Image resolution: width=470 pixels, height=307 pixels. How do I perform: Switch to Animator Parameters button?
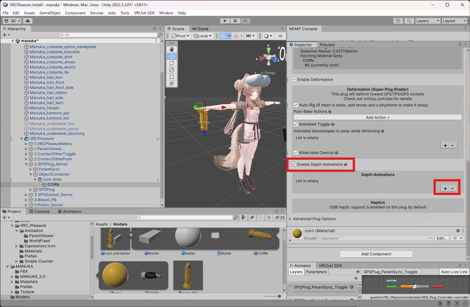(x=316, y=272)
